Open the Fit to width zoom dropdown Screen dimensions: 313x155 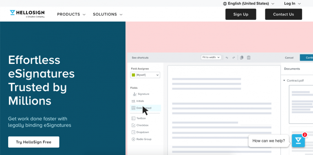pos(211,57)
